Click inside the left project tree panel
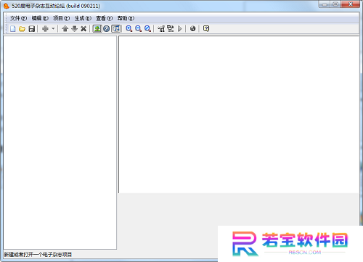Image resolution: width=363 pixels, height=262 pixels. coord(60,142)
